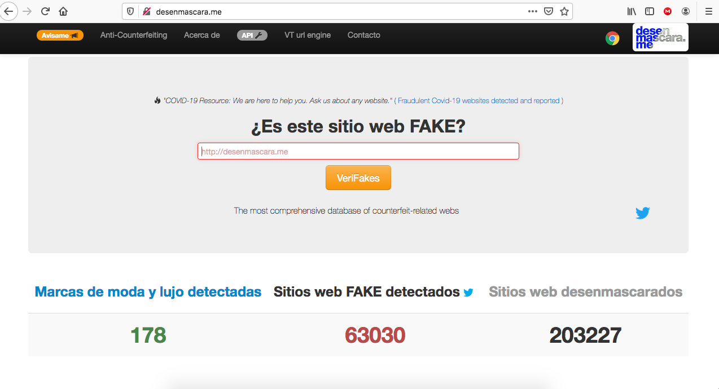Screen dimensions: 719x389
Task: Click the browser Back arrow button
Action: (8, 11)
